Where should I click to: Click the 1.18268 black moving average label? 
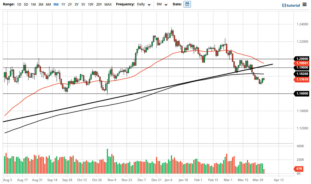coord(301,74)
